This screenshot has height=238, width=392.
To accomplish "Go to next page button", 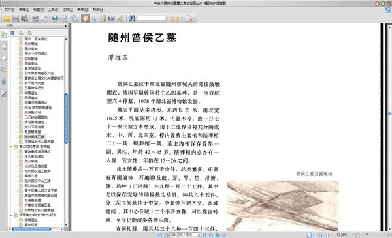I will pyautogui.click(x=204, y=235).
